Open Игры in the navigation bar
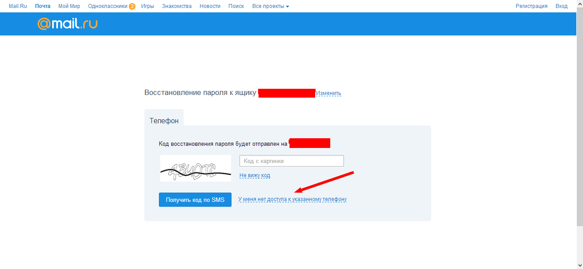Viewport: 583px width, 269px height. point(147,6)
